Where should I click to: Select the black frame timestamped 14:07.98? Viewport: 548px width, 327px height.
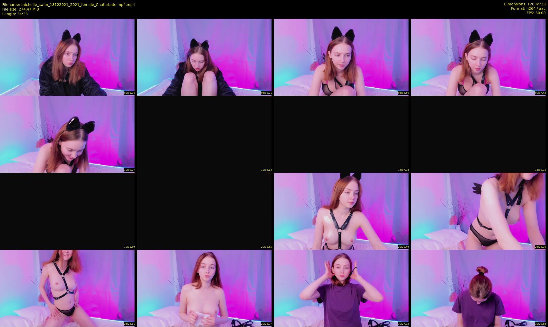tap(341, 134)
